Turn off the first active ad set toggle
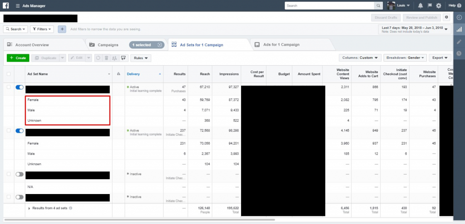The image size is (465, 224). tap(20, 87)
